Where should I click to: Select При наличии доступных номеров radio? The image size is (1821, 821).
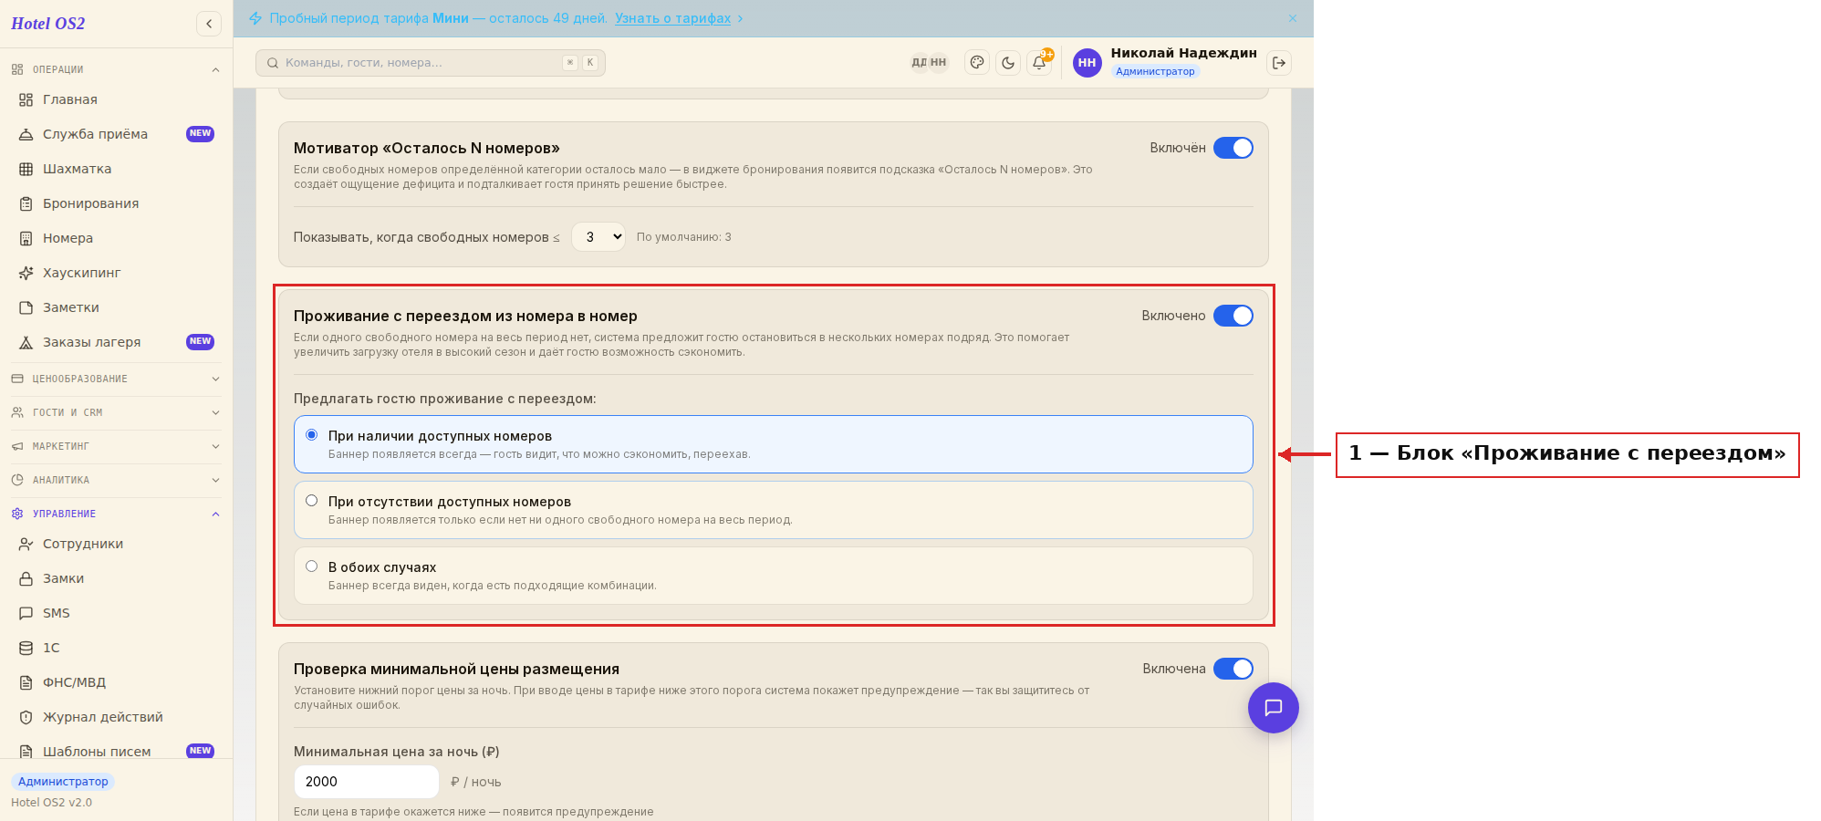(x=312, y=435)
